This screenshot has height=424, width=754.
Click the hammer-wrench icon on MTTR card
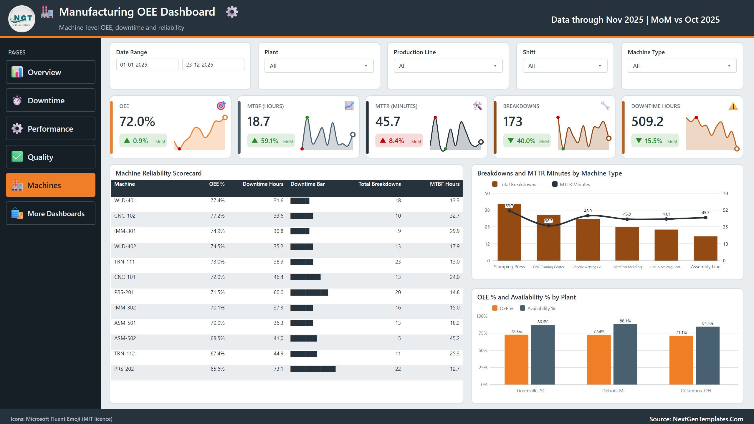(x=477, y=105)
